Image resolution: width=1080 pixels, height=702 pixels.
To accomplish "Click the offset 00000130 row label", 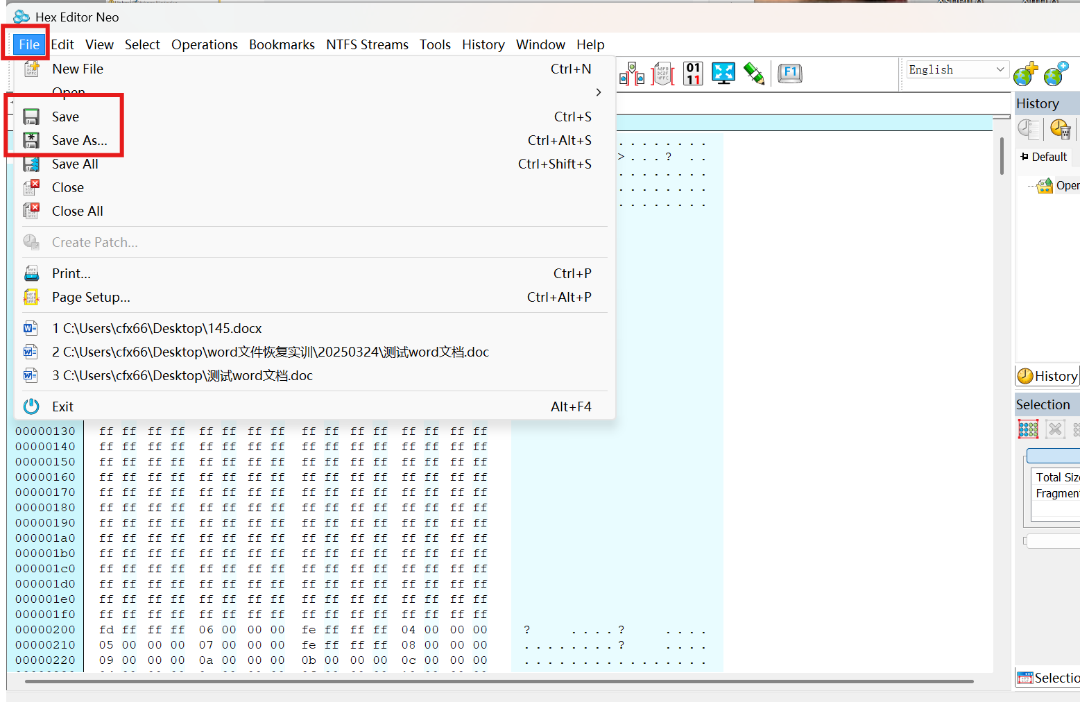I will [45, 431].
